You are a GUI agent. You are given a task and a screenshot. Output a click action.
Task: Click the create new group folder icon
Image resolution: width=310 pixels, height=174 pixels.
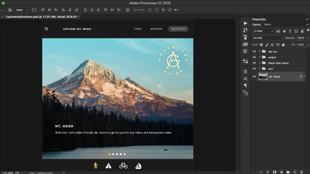pos(288,172)
